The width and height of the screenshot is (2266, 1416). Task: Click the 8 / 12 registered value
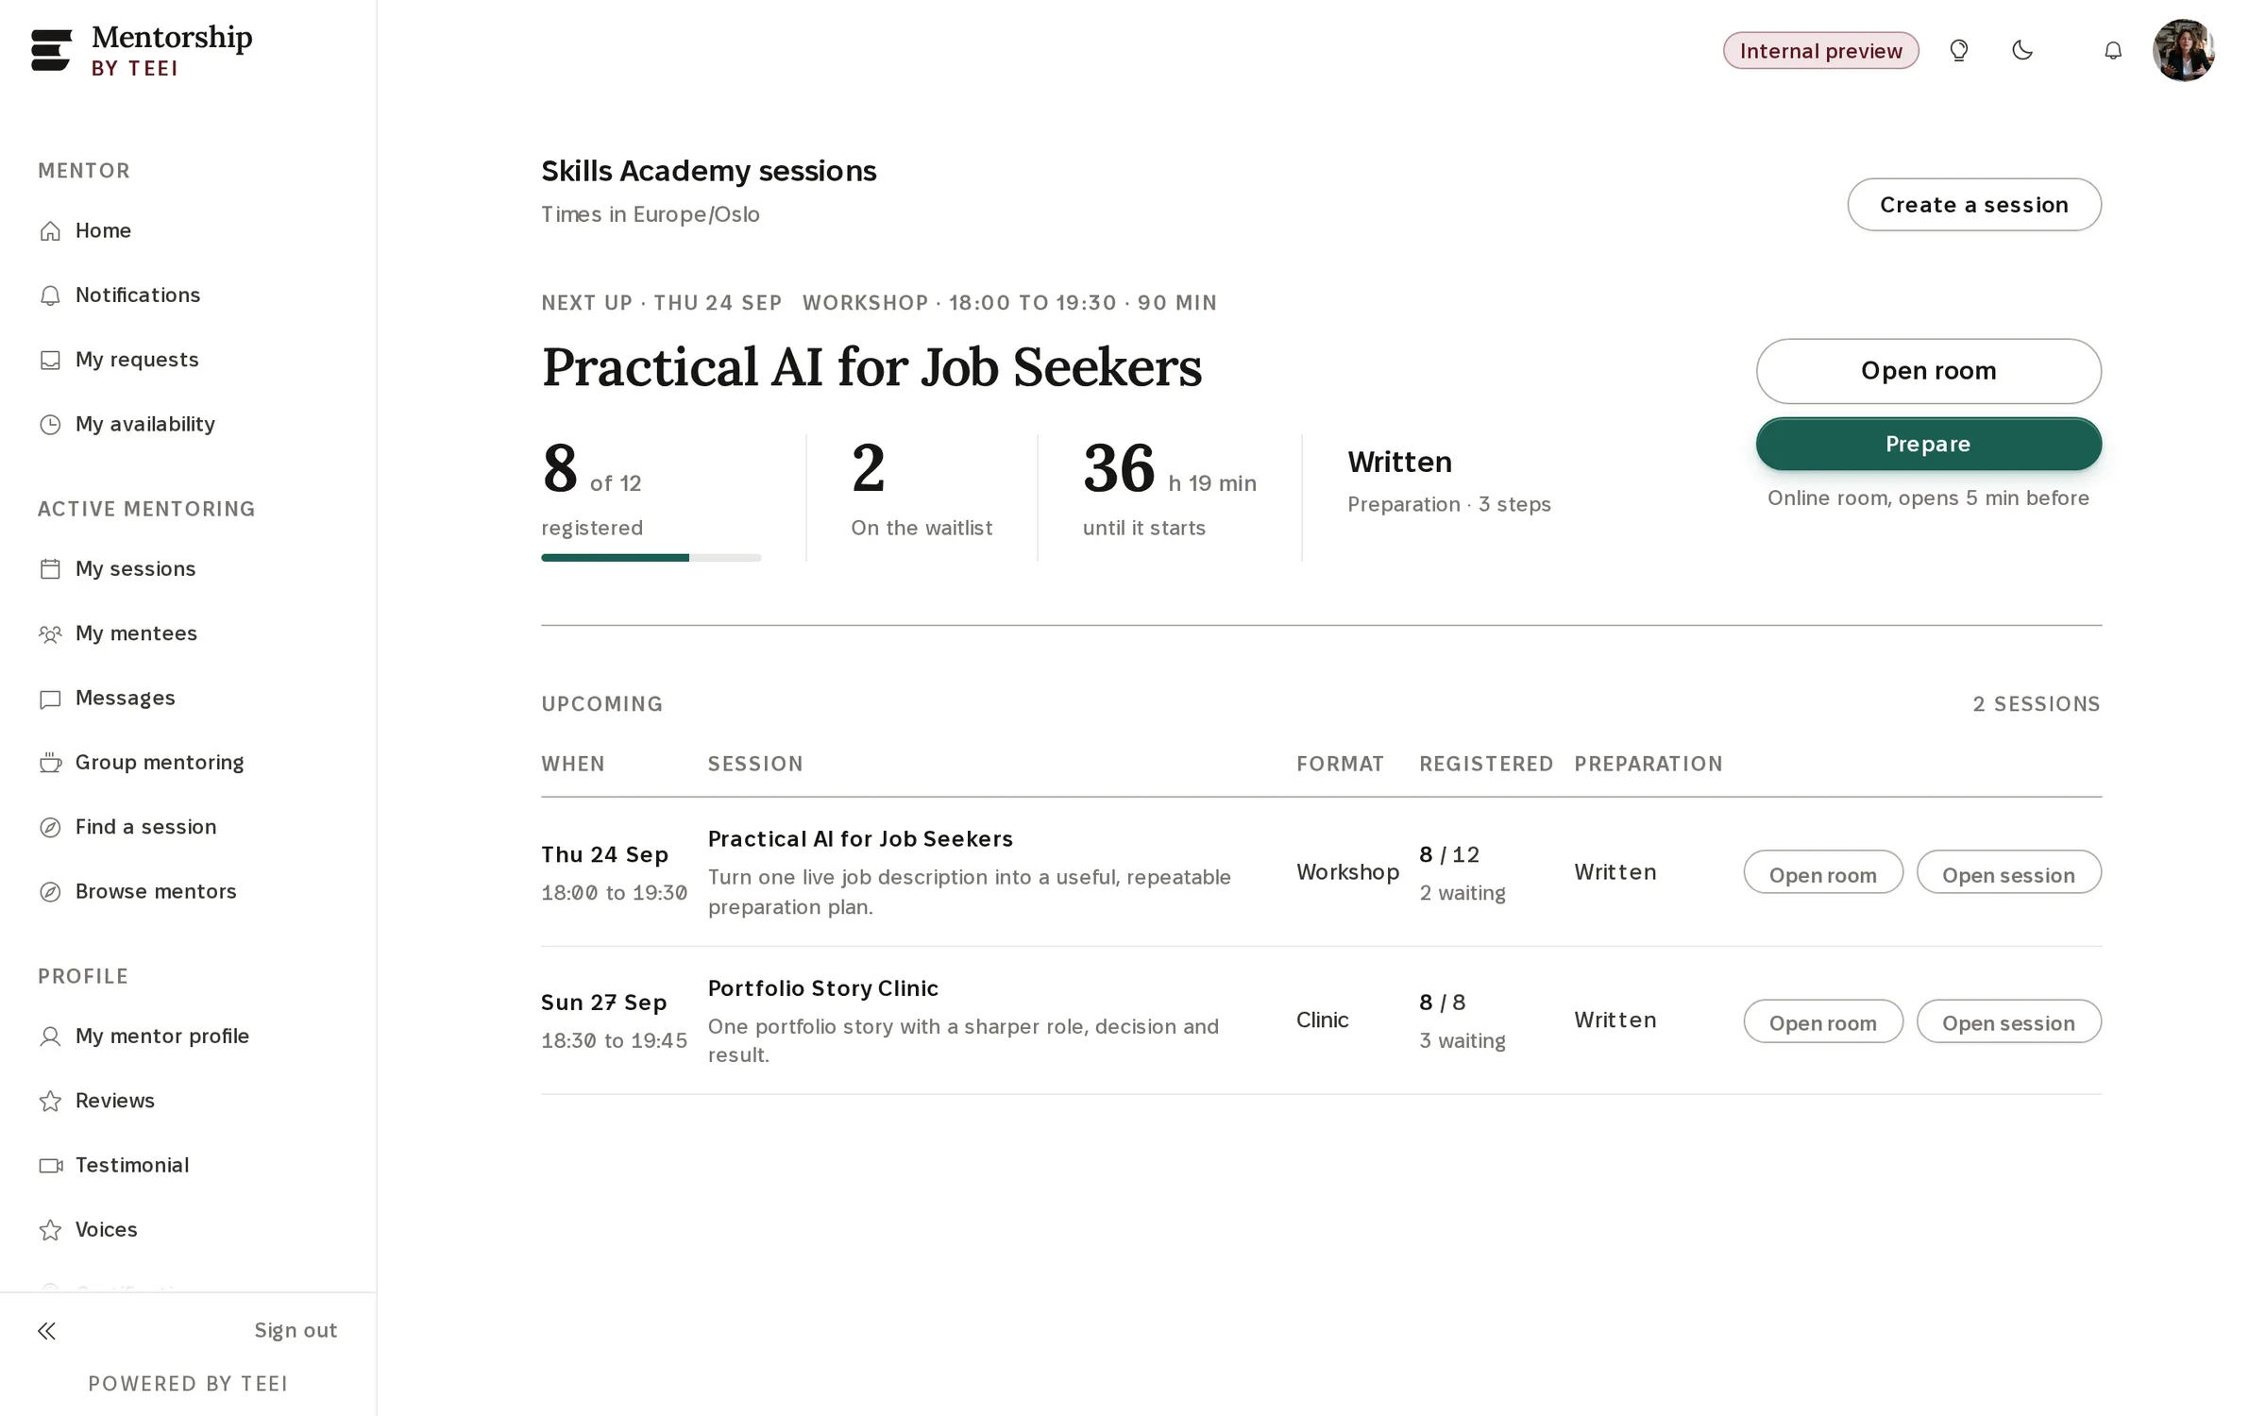[x=1449, y=855]
